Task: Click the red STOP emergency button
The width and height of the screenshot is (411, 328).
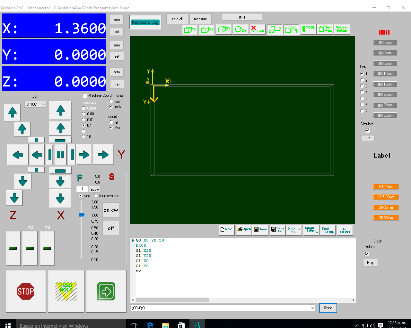Action: [x=26, y=291]
